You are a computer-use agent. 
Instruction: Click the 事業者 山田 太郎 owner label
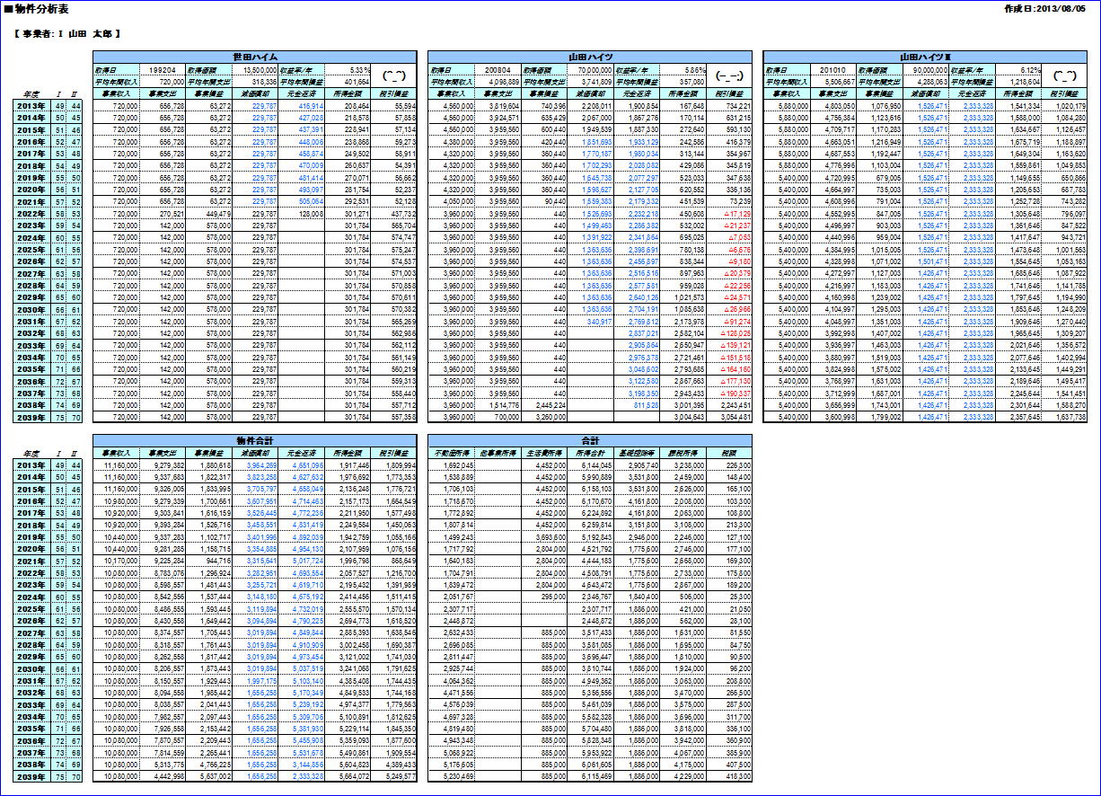[x=67, y=34]
